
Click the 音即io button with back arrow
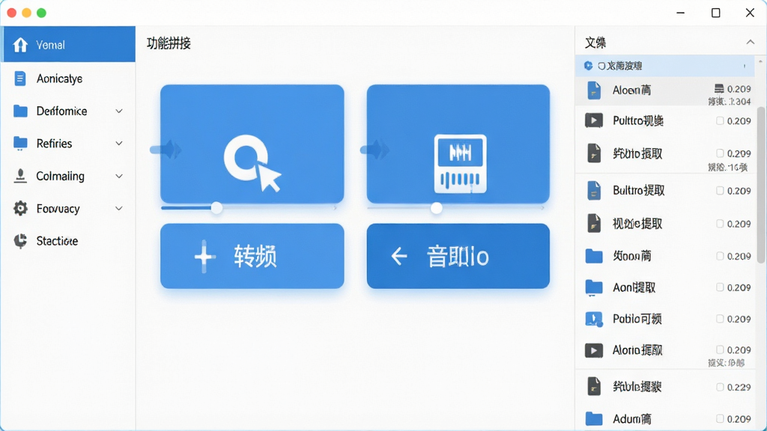pos(458,256)
